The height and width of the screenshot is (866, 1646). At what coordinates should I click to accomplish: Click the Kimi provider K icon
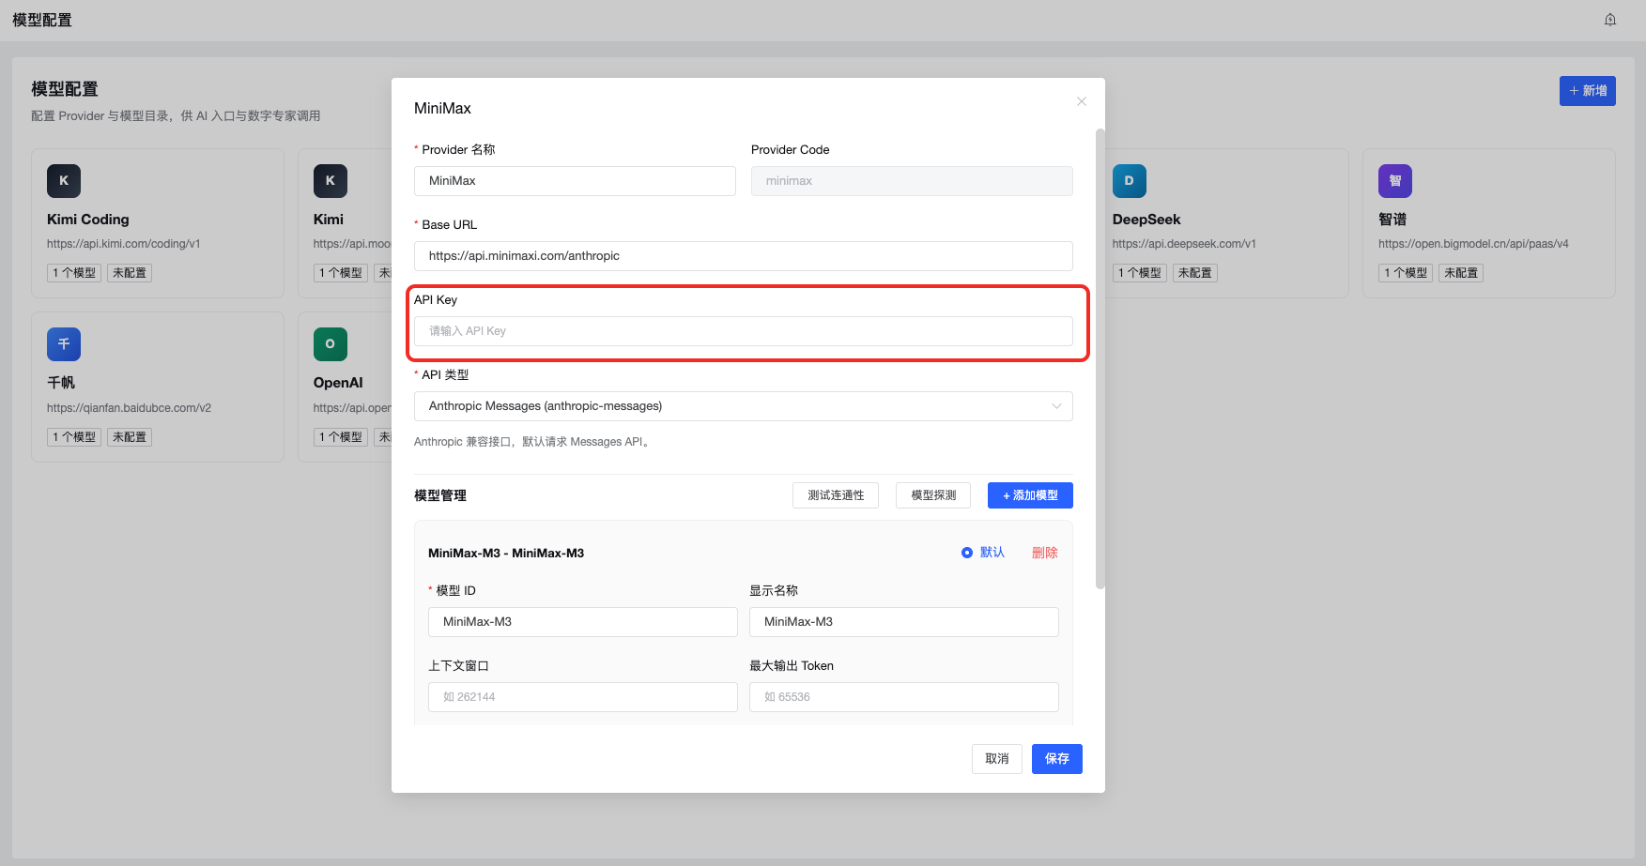pyautogui.click(x=331, y=181)
